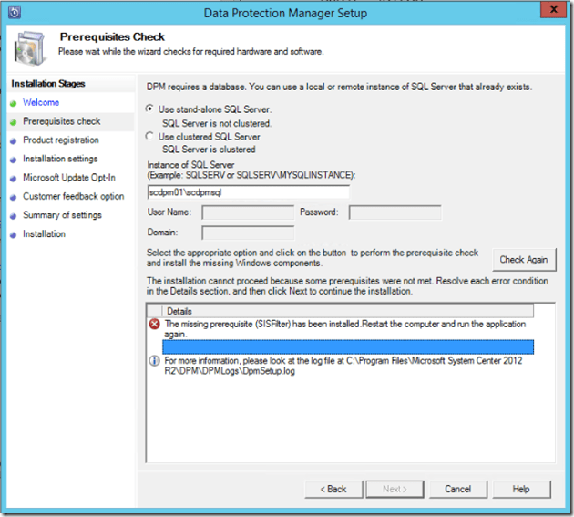
Task: Click the Back button
Action: click(331, 489)
